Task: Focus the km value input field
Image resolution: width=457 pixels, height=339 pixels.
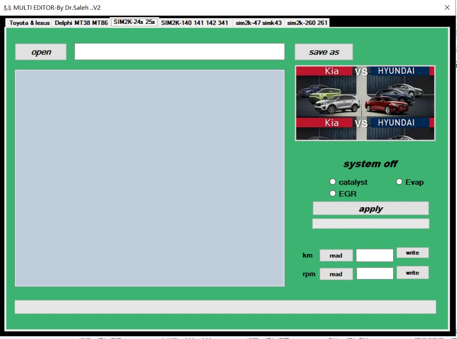Action: point(374,255)
